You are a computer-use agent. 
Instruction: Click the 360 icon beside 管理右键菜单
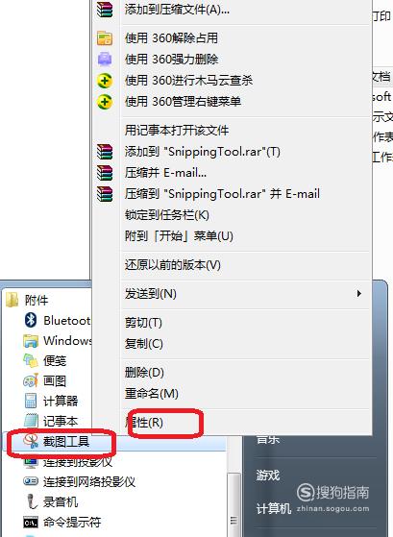105,102
